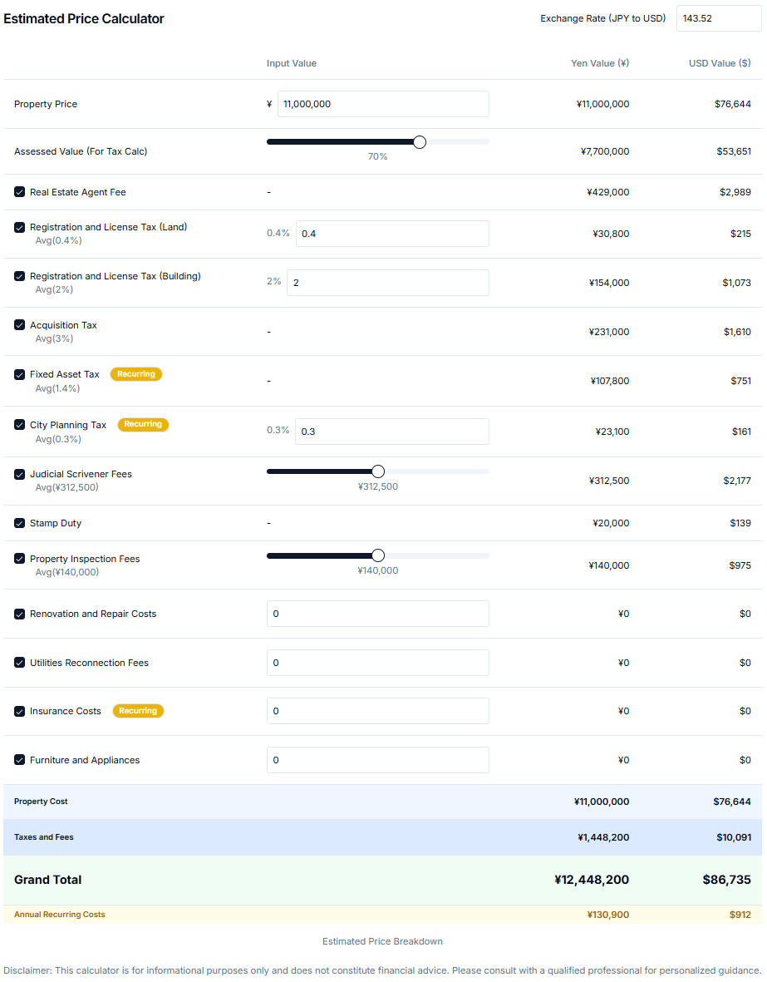Click the Assessed Value yen amount ¥7,700,000
Image resolution: width=767 pixels, height=982 pixels.
[x=605, y=151]
